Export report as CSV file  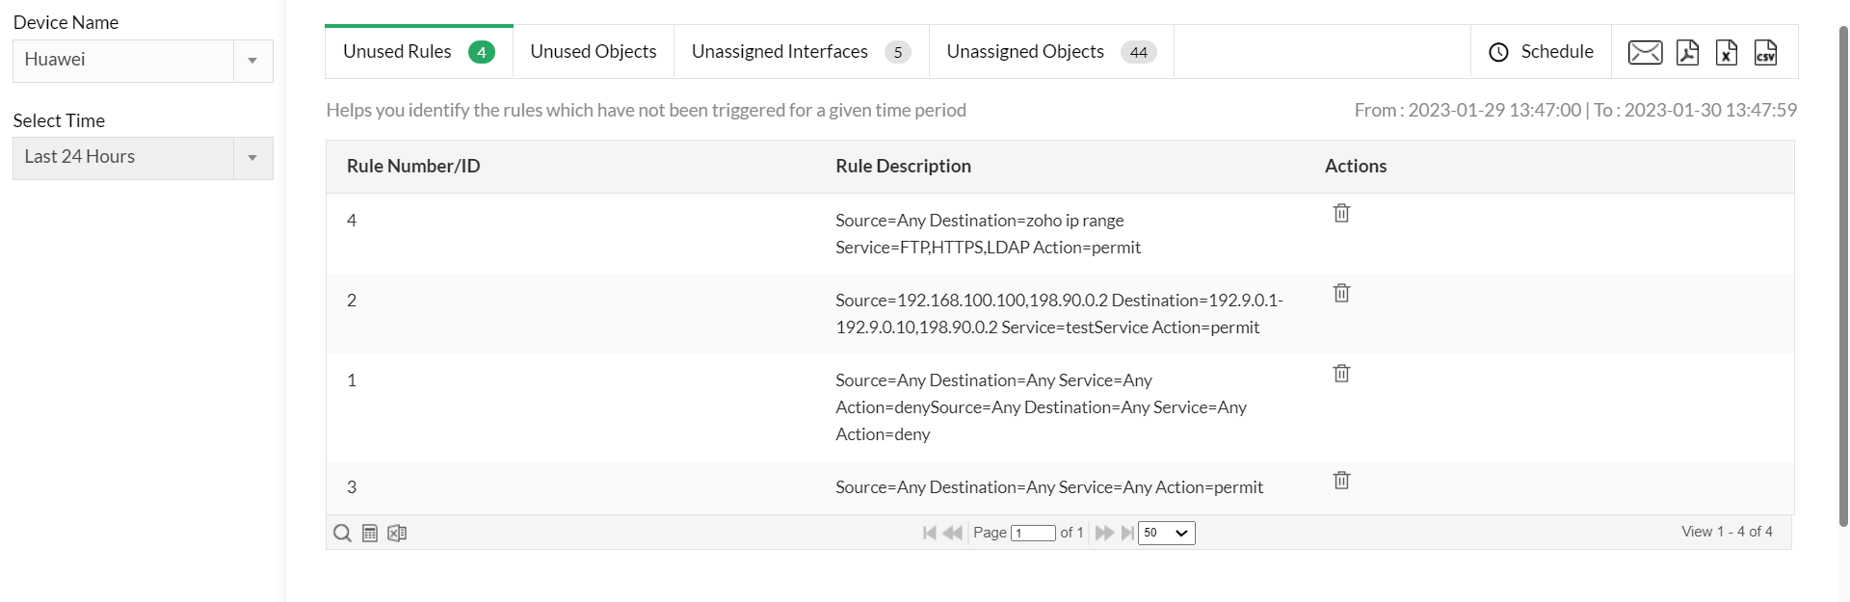(x=1765, y=52)
